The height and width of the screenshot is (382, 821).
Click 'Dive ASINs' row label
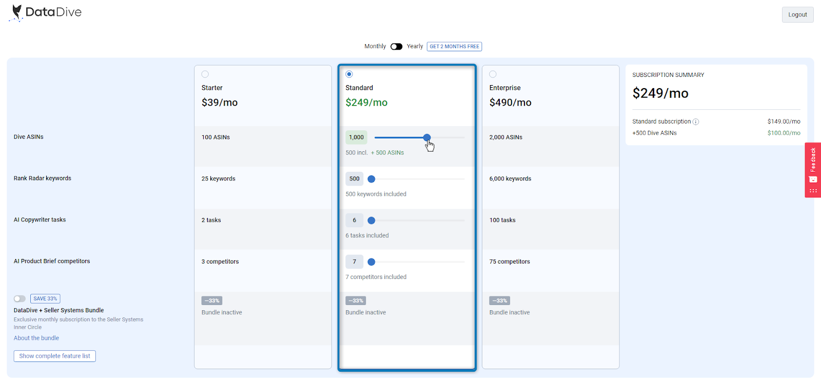point(29,137)
